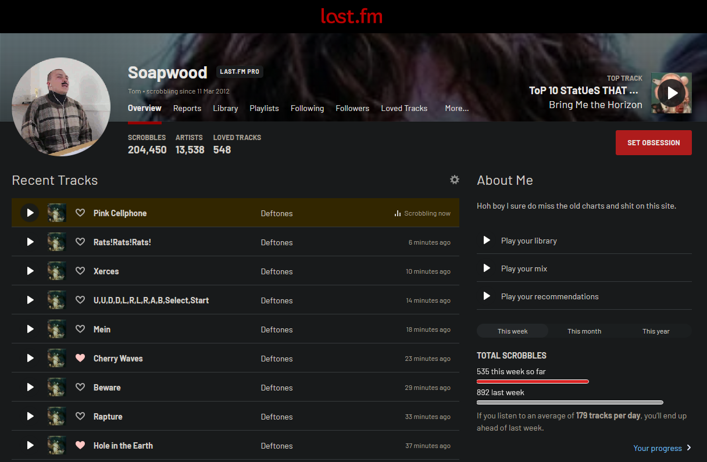Open the Scrobbles count 204,450

(147, 149)
